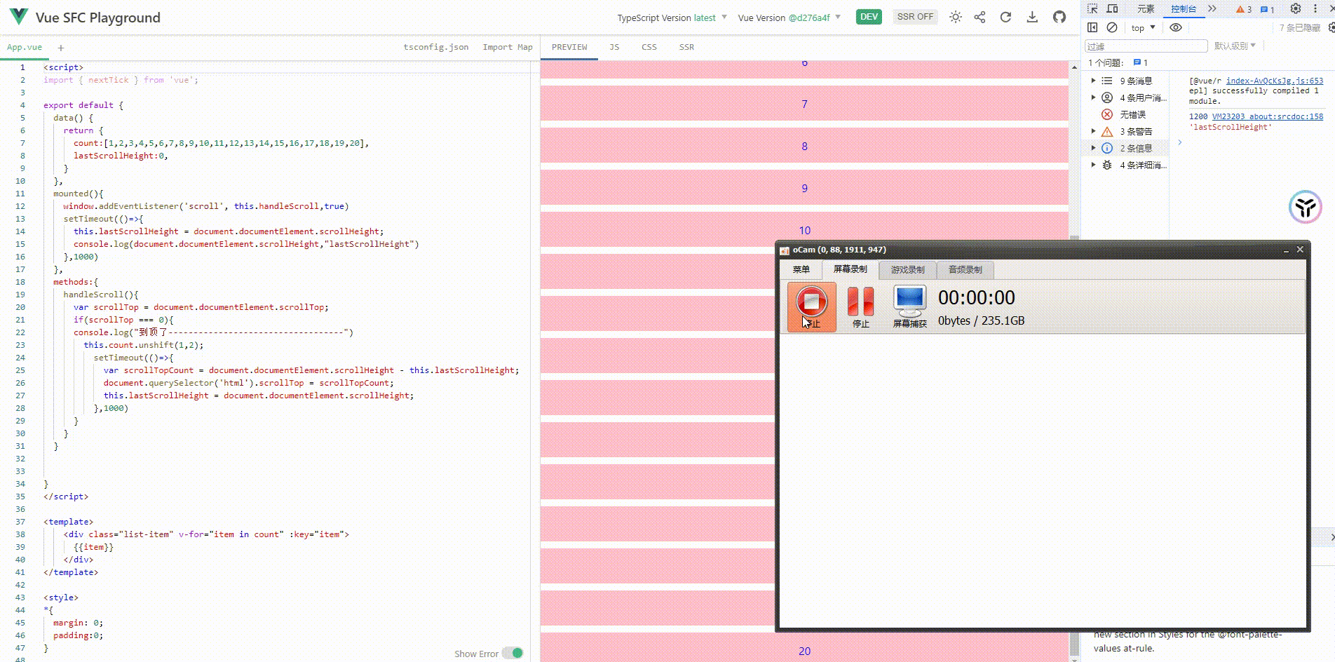Viewport: 1335px width, 662px height.
Task: Select the oCam '音频录制' audio recording tab
Action: pos(965,269)
